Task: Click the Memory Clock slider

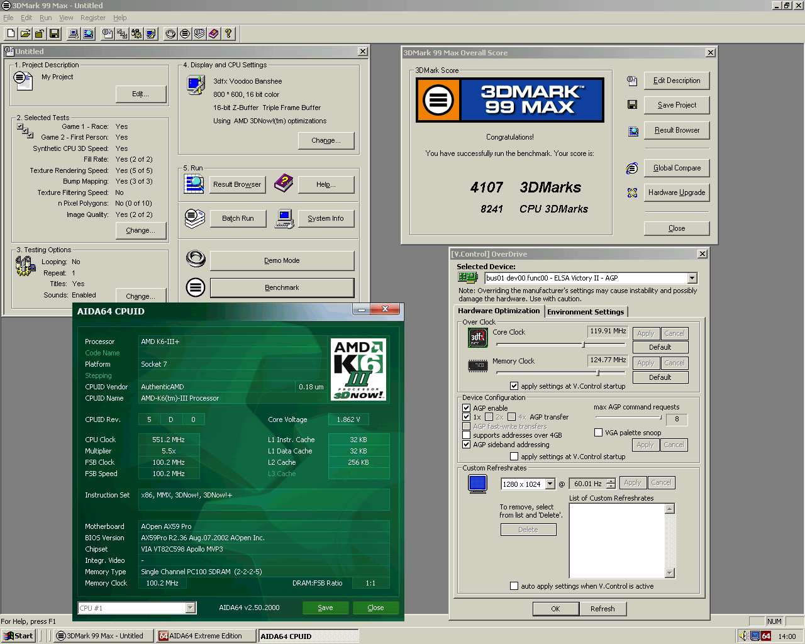Action: [x=560, y=373]
